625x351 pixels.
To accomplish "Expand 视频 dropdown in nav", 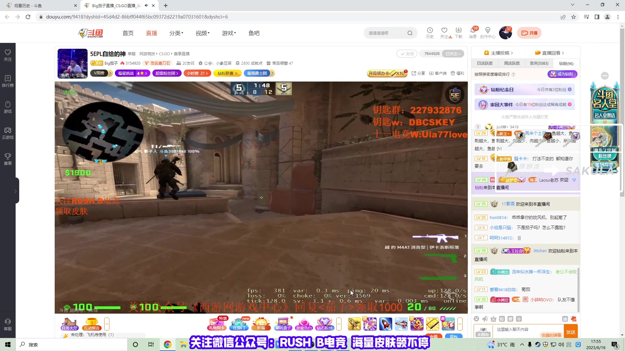I will pos(202,33).
